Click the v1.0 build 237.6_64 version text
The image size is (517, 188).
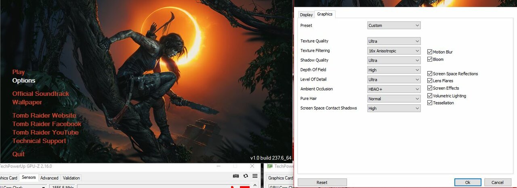(x=271, y=158)
